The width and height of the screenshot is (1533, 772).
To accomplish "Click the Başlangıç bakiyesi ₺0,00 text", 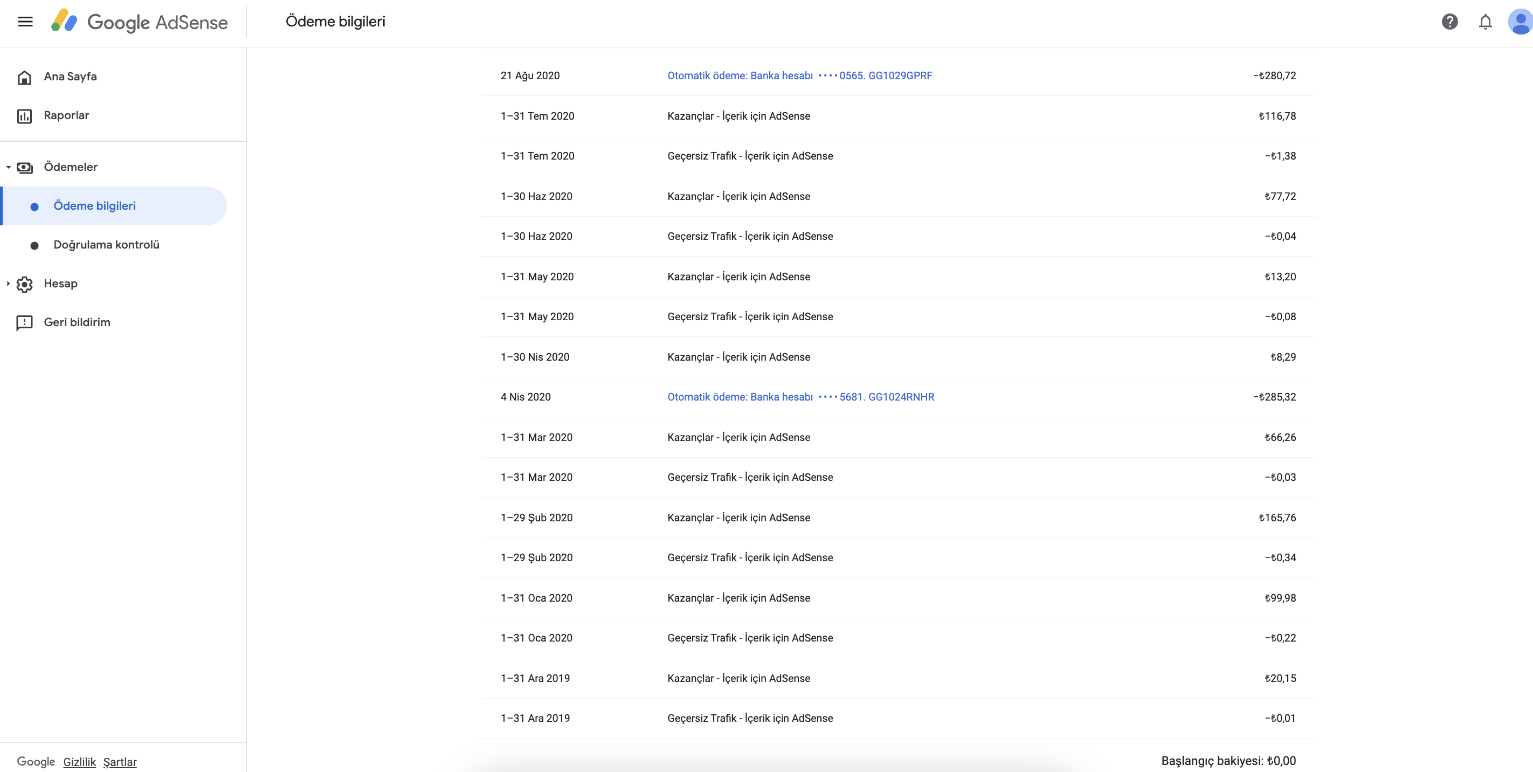I will coord(1229,761).
